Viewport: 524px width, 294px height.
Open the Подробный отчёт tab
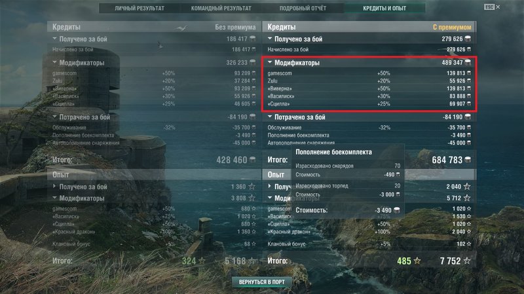point(303,9)
